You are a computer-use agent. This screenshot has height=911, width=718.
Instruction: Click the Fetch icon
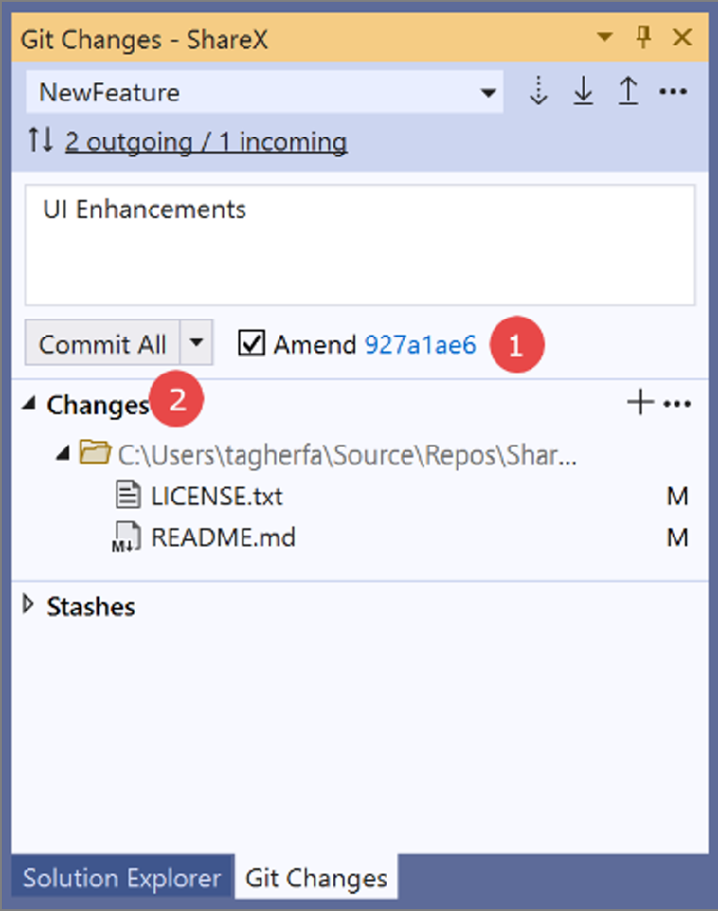point(539,93)
